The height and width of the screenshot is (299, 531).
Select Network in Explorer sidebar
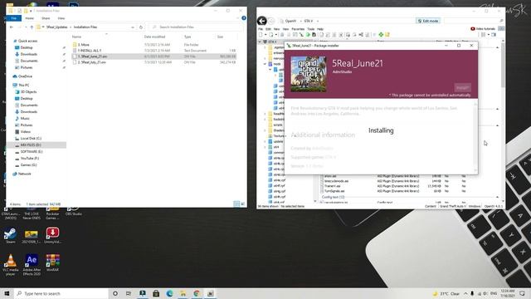[24, 174]
